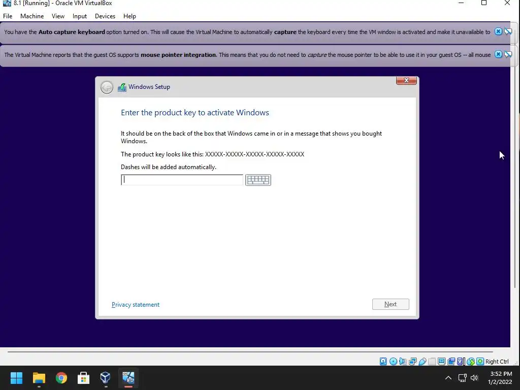Open the Machine menu

click(32, 16)
